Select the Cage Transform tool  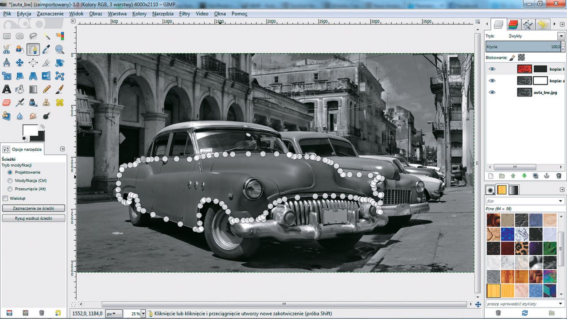coord(59,76)
